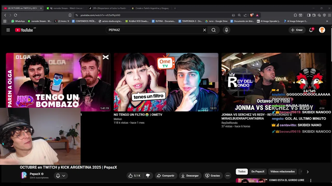332x186 pixels.
Task: Go to the YouTube home logo
Action: [24, 30]
